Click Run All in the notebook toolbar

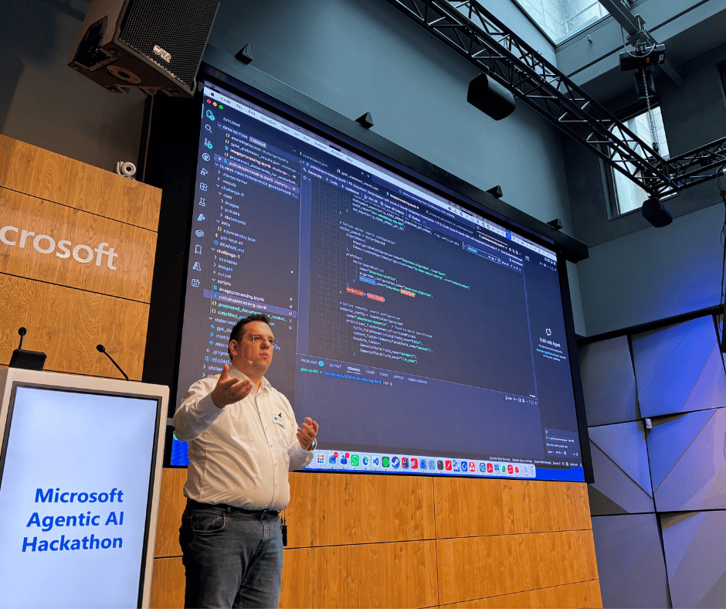[371, 199]
